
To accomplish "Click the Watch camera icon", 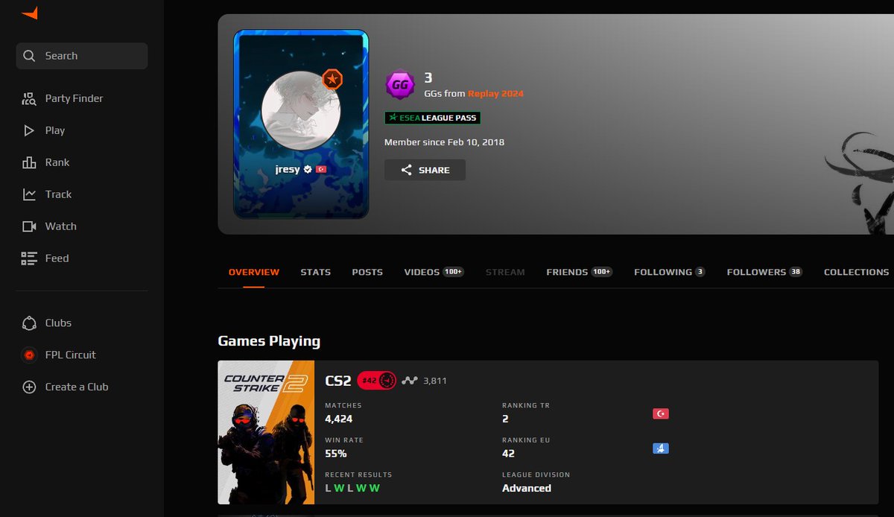I will pos(29,226).
